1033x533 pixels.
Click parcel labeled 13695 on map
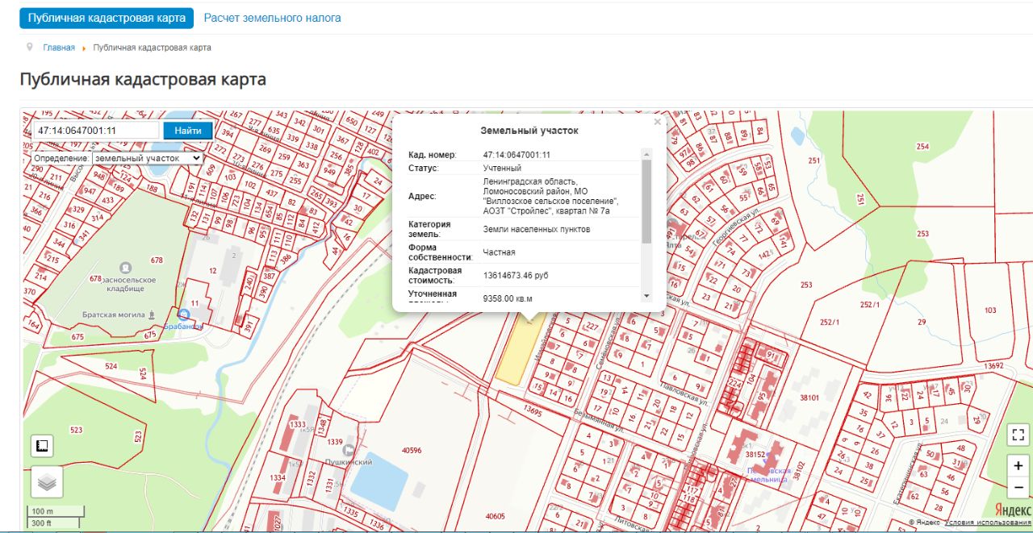pos(533,410)
